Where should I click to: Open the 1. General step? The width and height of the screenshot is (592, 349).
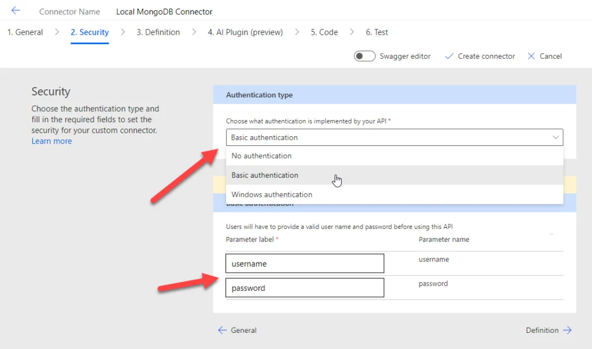pos(25,32)
